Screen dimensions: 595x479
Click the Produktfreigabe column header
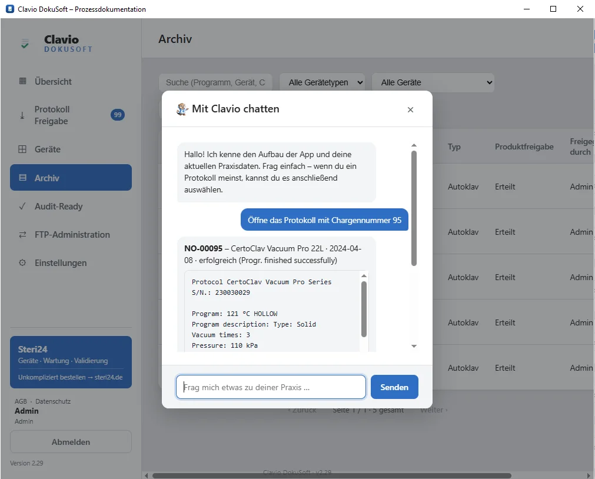[524, 147]
